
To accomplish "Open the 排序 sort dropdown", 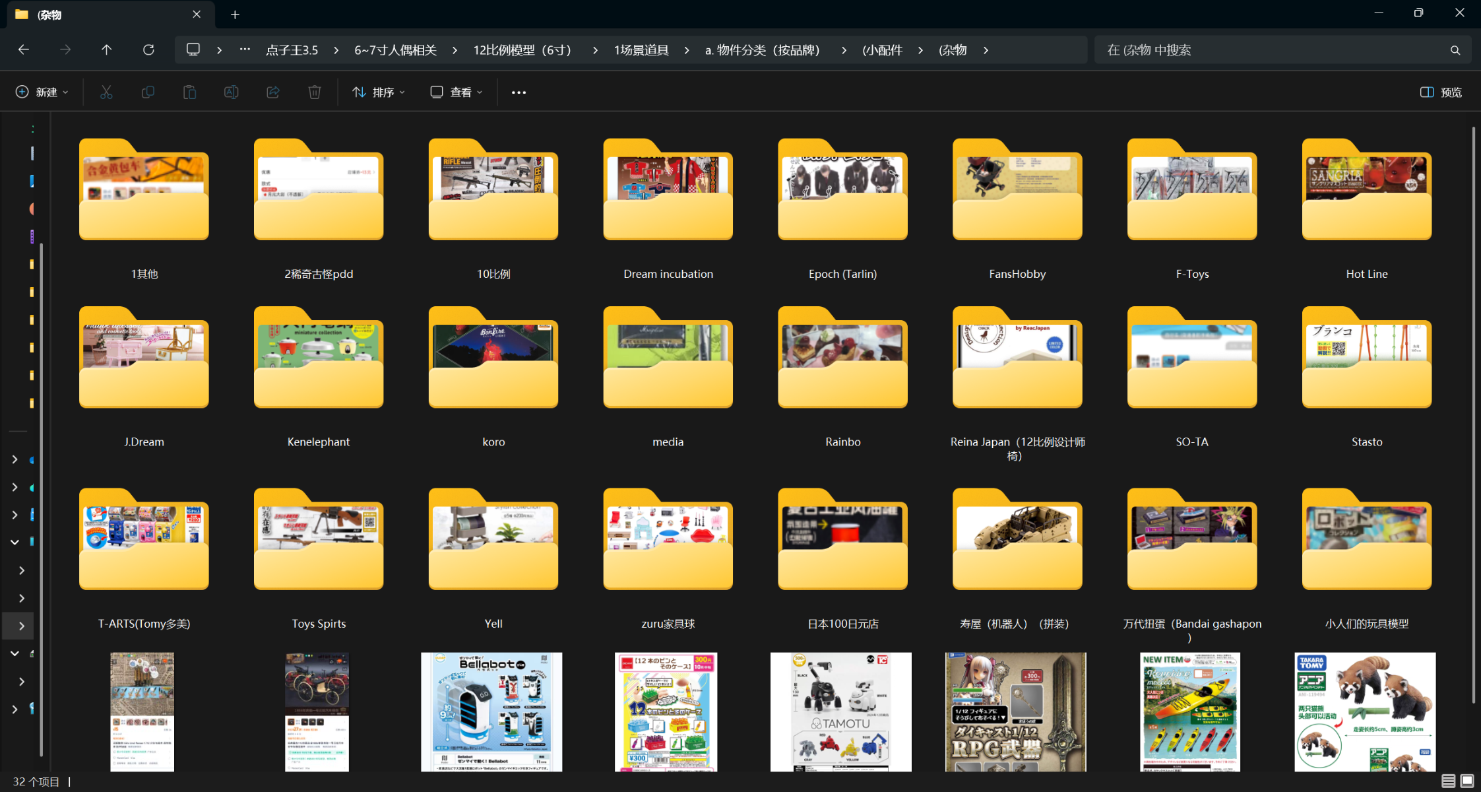I will pyautogui.click(x=379, y=92).
